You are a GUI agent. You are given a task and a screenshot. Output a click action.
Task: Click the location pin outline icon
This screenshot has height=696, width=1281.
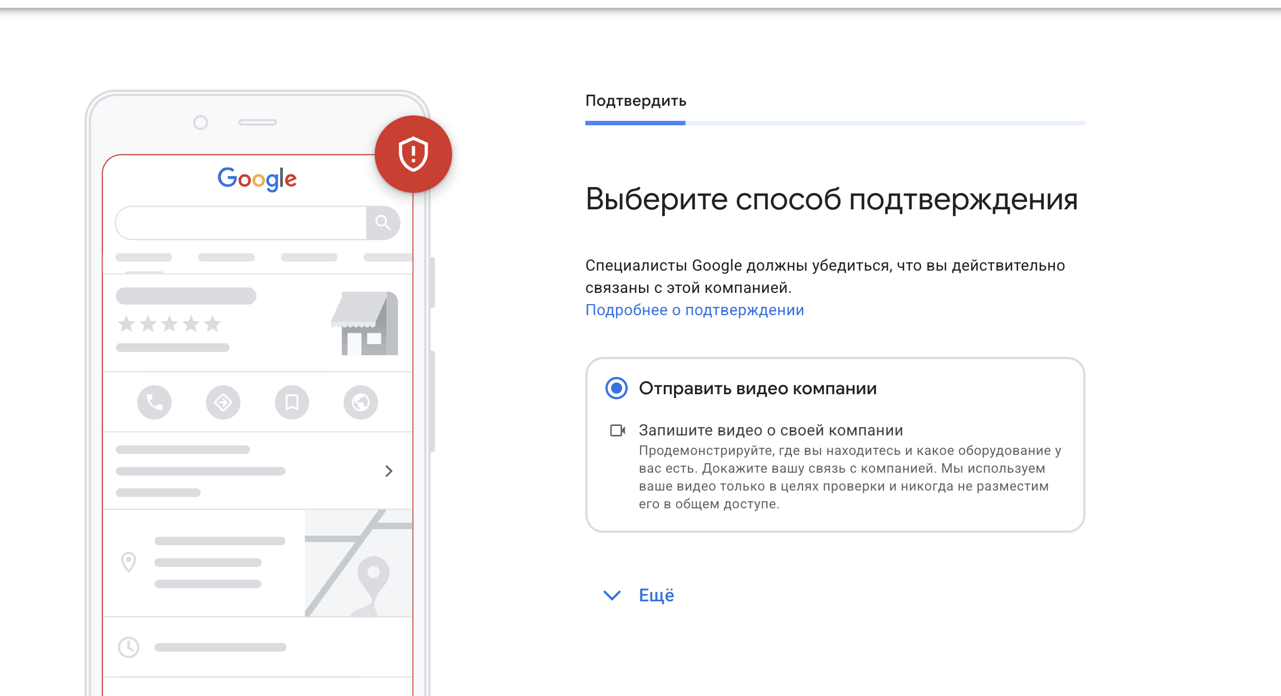[129, 562]
